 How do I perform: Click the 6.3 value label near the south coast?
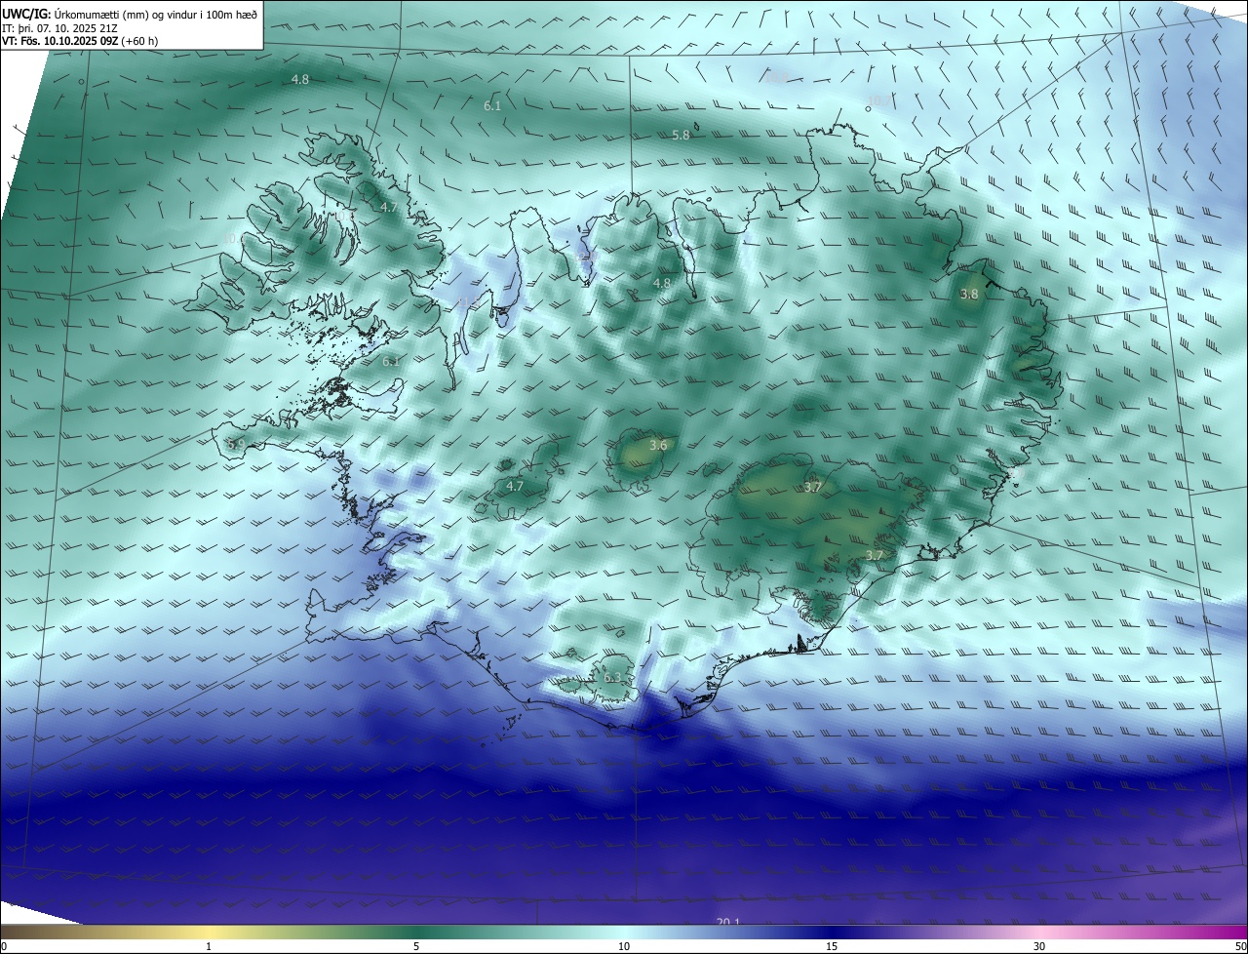point(612,677)
